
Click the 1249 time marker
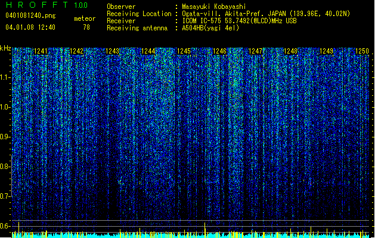326,51
